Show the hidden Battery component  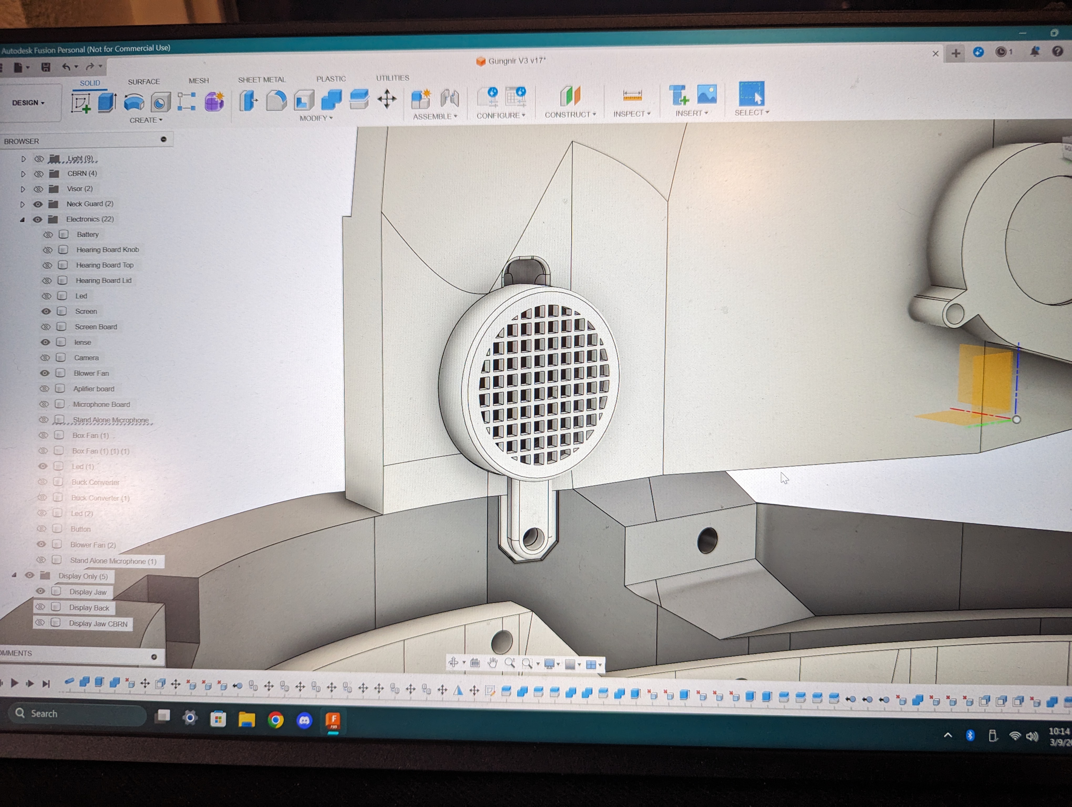coord(48,234)
